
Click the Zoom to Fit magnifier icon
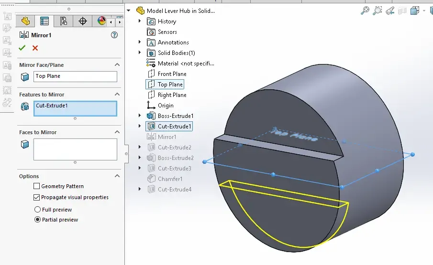tap(365, 11)
